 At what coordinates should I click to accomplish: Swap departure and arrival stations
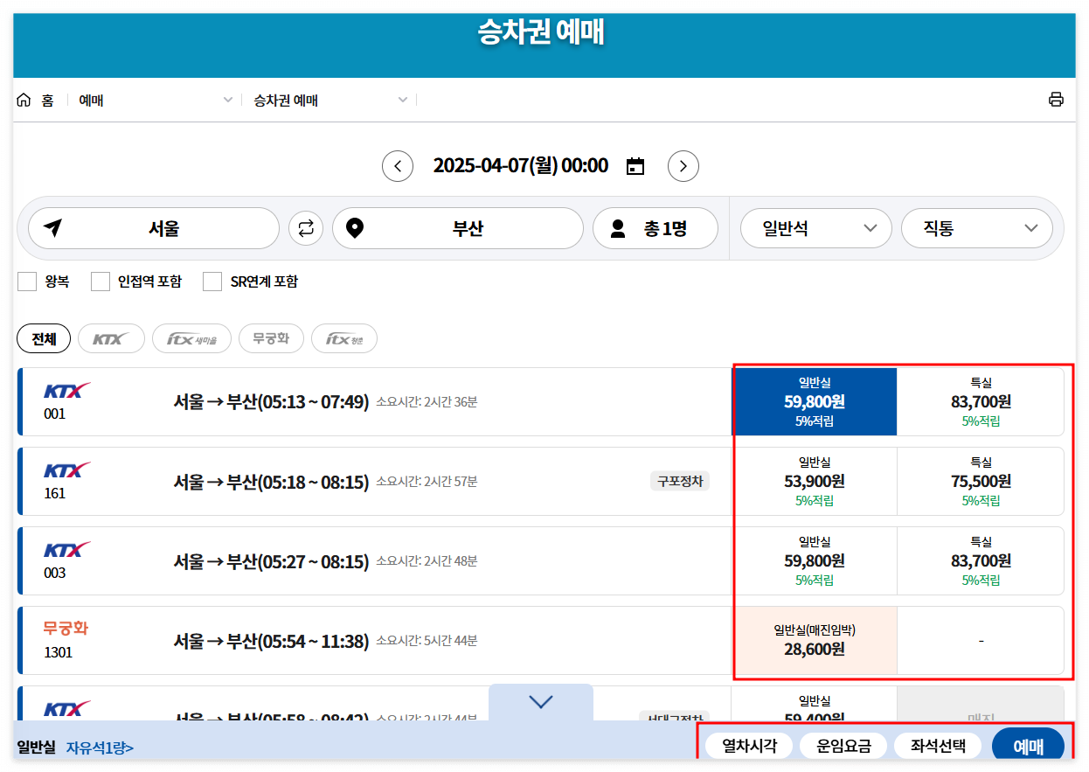click(305, 228)
